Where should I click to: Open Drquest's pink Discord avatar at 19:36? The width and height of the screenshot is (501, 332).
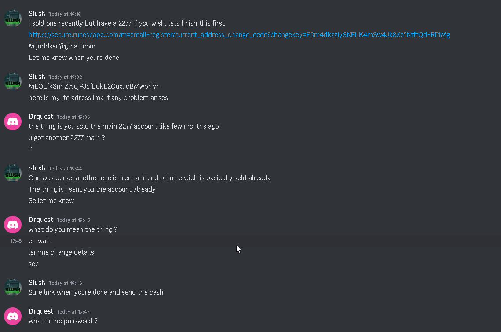[13, 122]
